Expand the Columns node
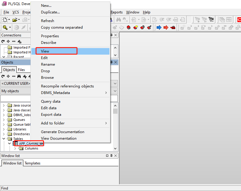Screen dimensions: 241x191 15,148
